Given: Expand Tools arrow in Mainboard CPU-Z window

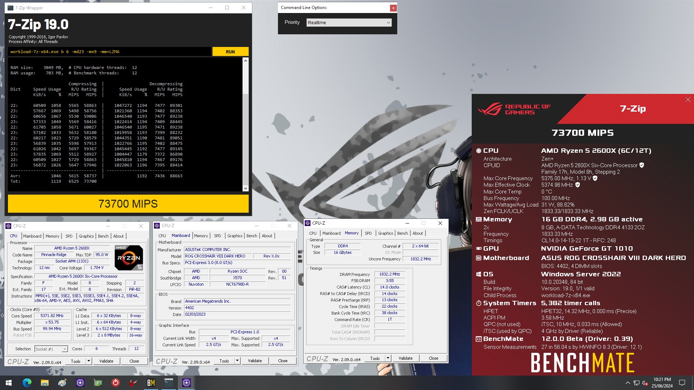Looking at the screenshot, I should 237,361.
